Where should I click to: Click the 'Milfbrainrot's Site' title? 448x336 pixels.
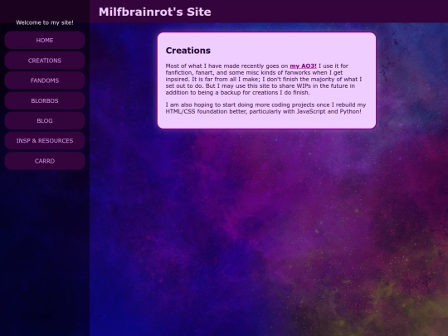155,12
